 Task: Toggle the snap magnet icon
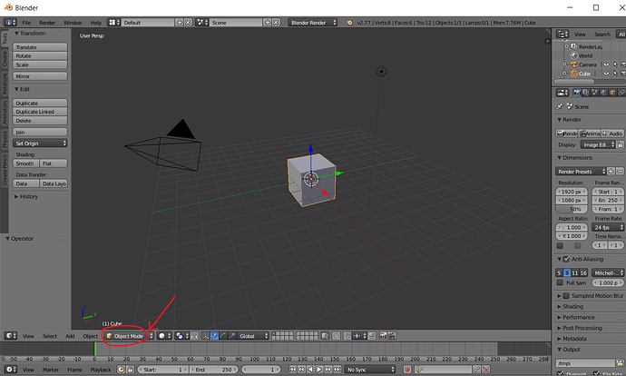click(347, 336)
